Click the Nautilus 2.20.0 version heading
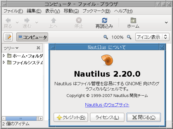 [107, 74]
